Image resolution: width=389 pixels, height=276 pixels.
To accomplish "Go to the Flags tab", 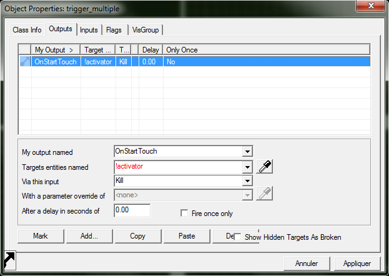I will point(114,30).
